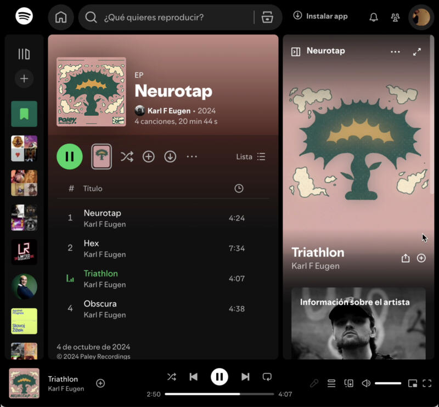Open more options in the Neurotap panel
439x407 pixels.
[395, 52]
